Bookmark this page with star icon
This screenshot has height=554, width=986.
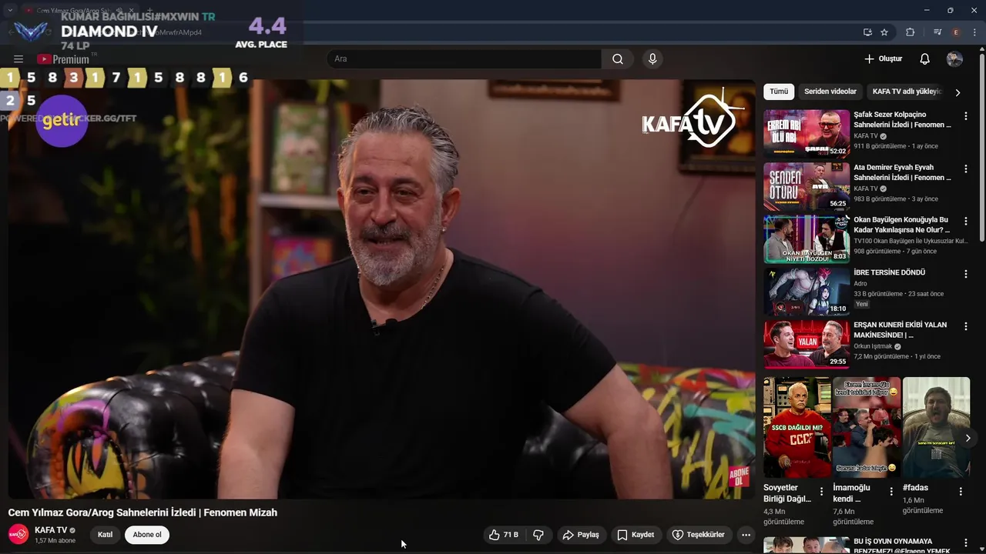tap(884, 32)
